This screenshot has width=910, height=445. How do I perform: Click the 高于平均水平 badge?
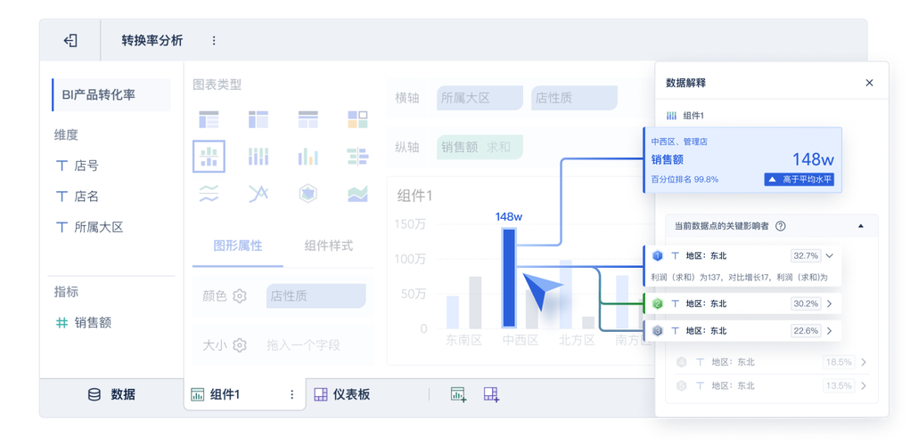(799, 180)
